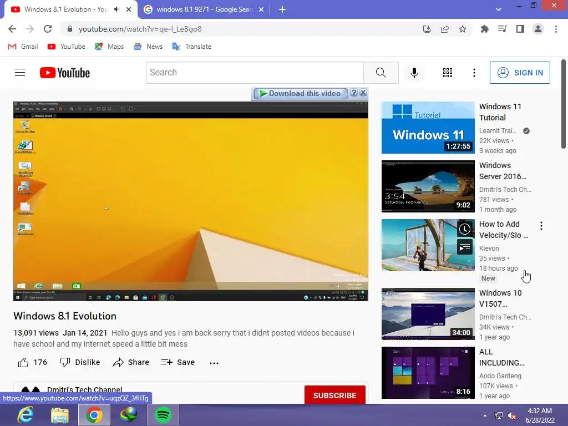The width and height of the screenshot is (568, 426).
Task: Open the Windows 10 V1507 video thumbnail
Action: point(428,314)
